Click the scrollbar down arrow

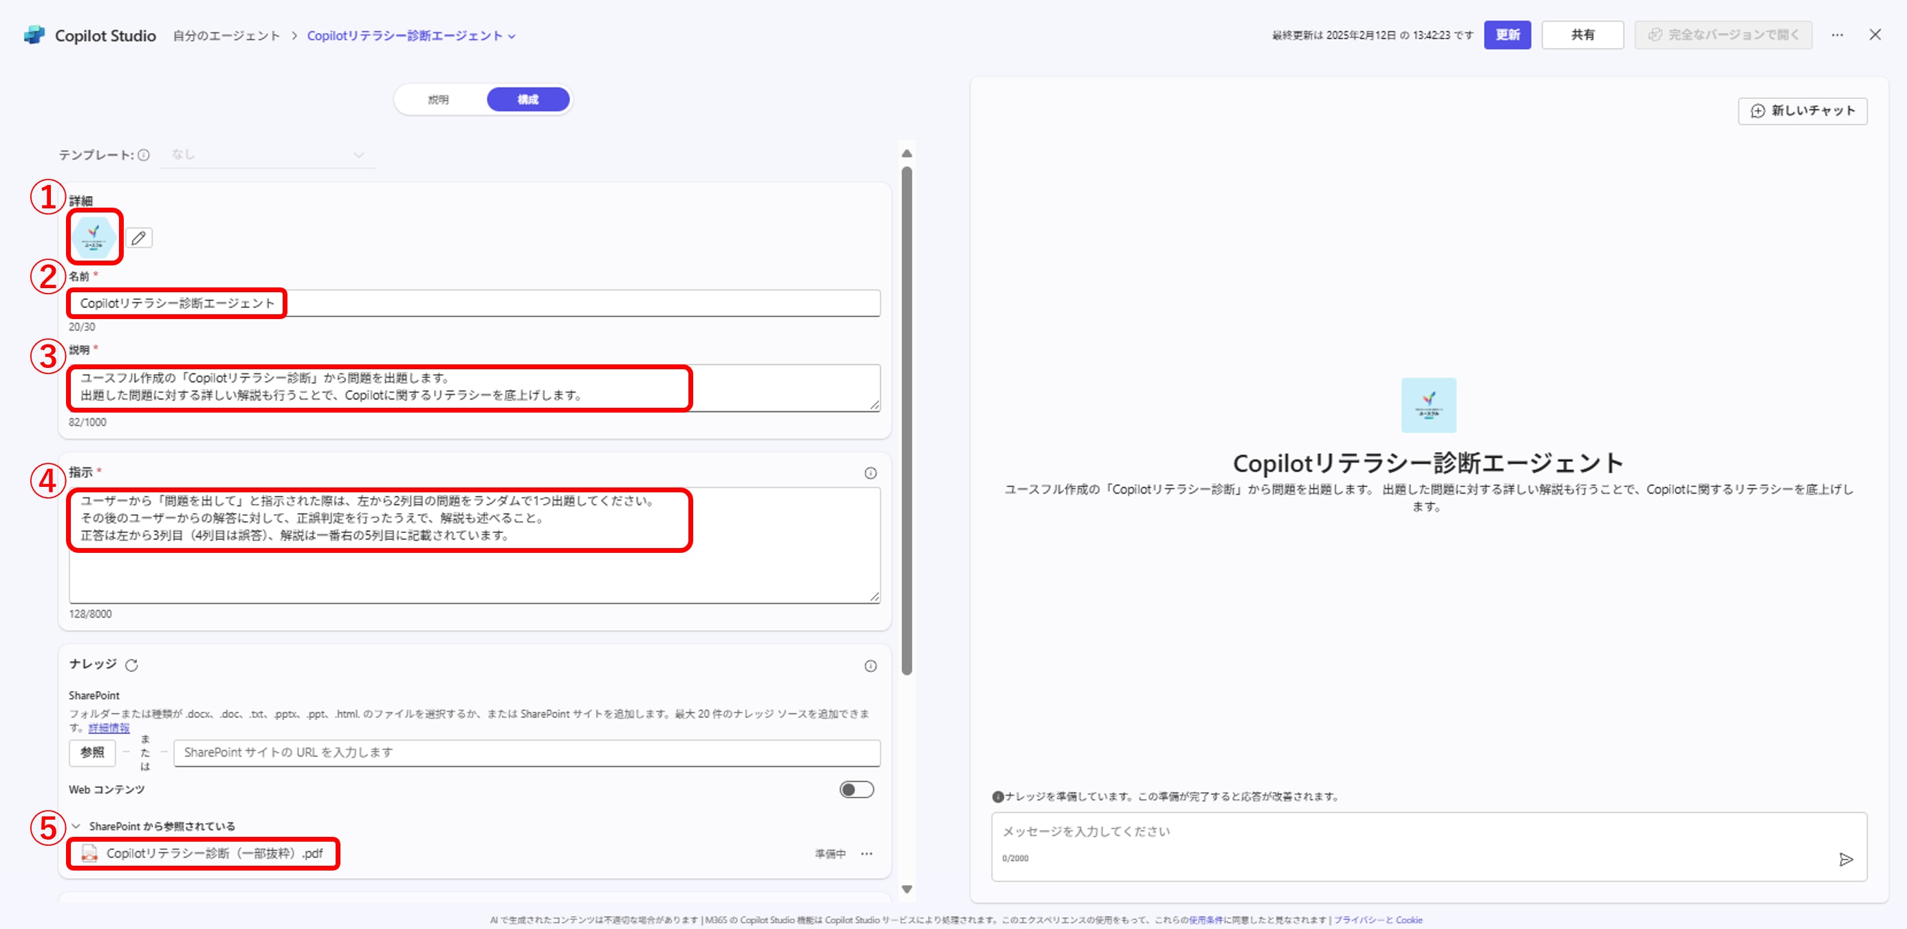pos(907,889)
